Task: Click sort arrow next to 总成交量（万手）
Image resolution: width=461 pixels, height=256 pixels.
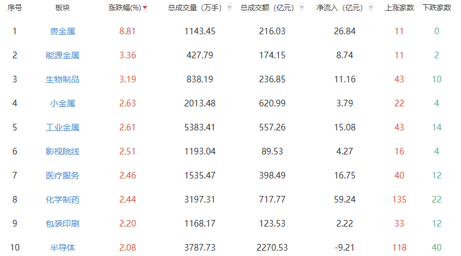Action: [x=229, y=8]
